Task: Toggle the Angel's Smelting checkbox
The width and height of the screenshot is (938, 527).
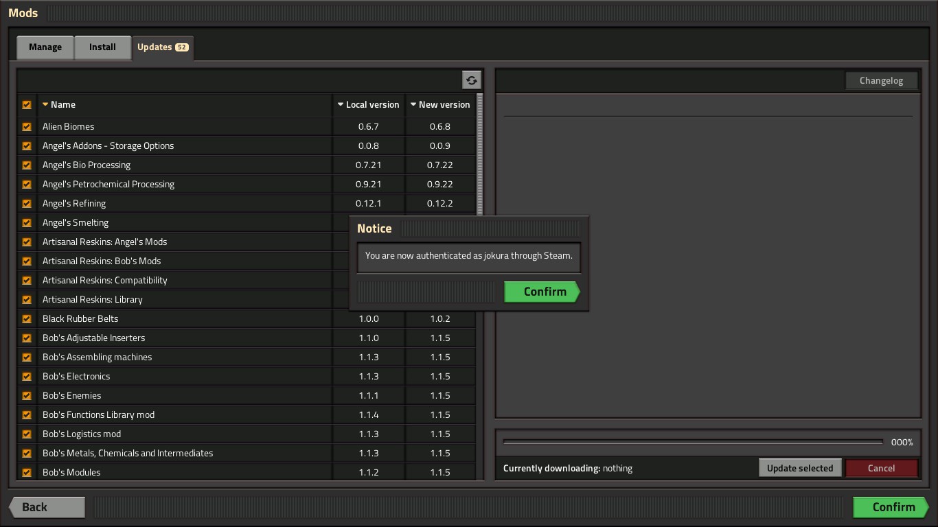Action: 27,223
